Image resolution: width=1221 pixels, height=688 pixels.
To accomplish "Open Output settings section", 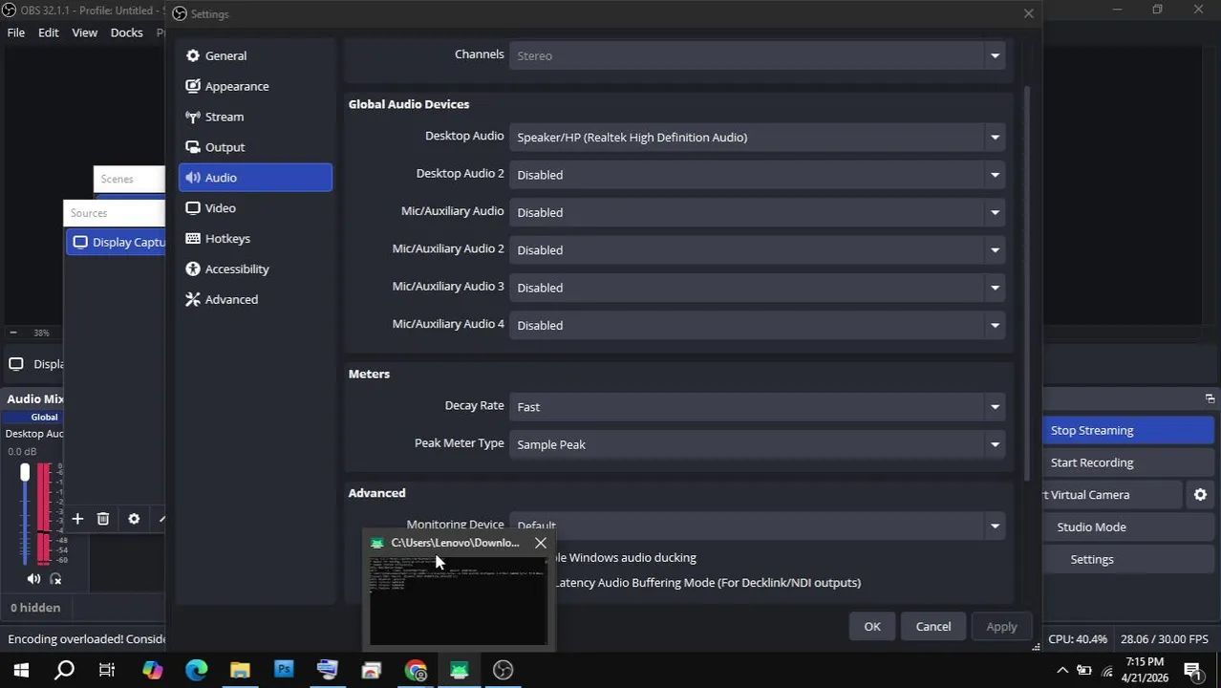I will (x=255, y=147).
